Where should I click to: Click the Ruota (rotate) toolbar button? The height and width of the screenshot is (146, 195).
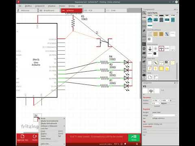pos(35,138)
